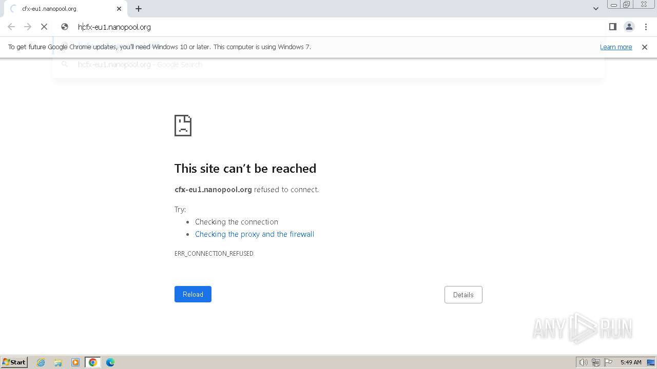Open Windows Explorer folder in taskbar
The image size is (657, 369).
pos(58,362)
